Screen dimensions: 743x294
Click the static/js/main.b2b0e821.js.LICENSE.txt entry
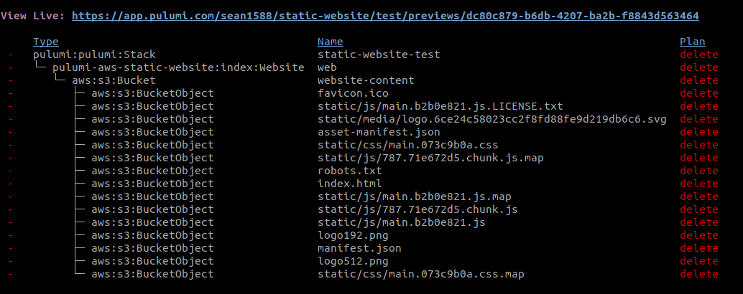tap(440, 106)
